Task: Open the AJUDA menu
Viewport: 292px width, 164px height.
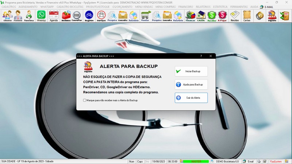Action: 254,7
